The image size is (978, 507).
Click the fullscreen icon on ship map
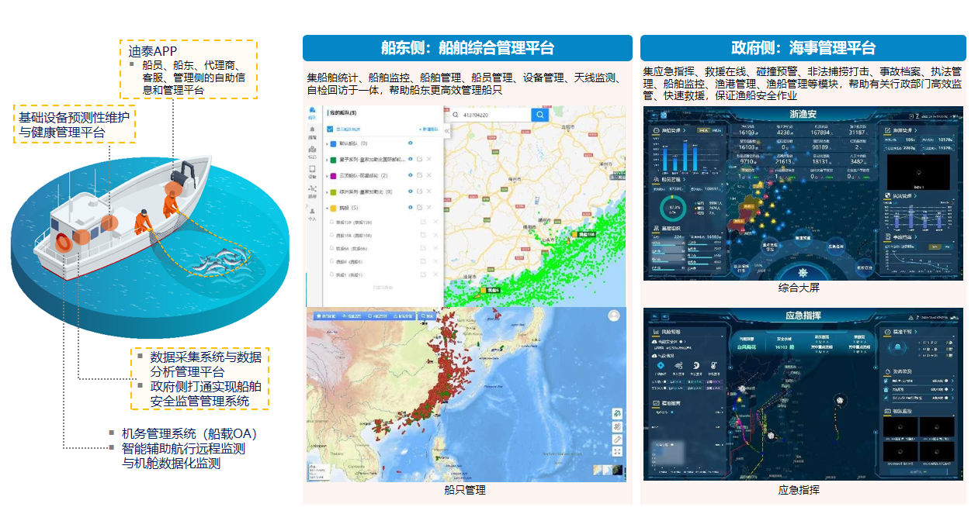pos(616,451)
